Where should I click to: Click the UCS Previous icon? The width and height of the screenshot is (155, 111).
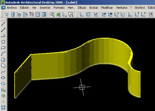96,14
